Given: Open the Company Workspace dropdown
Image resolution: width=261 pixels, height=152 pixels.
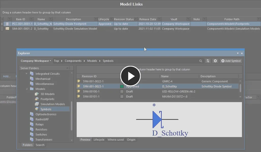Looking at the screenshot, I should [x=35, y=61].
